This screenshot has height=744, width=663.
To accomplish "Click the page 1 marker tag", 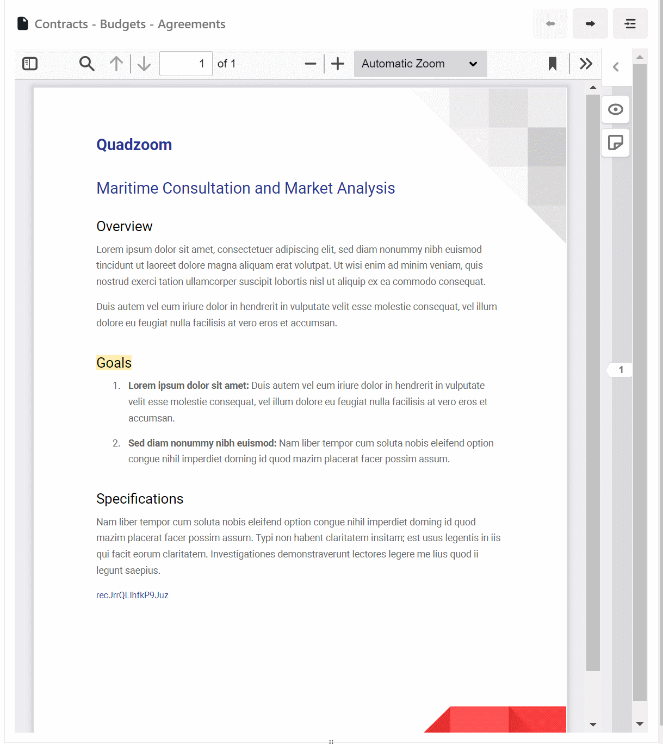I will click(621, 370).
